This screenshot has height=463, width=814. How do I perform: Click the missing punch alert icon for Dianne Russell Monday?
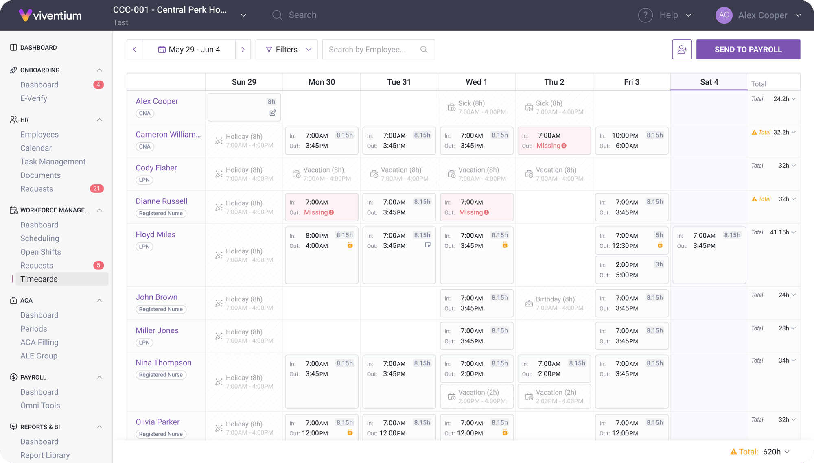[331, 212]
